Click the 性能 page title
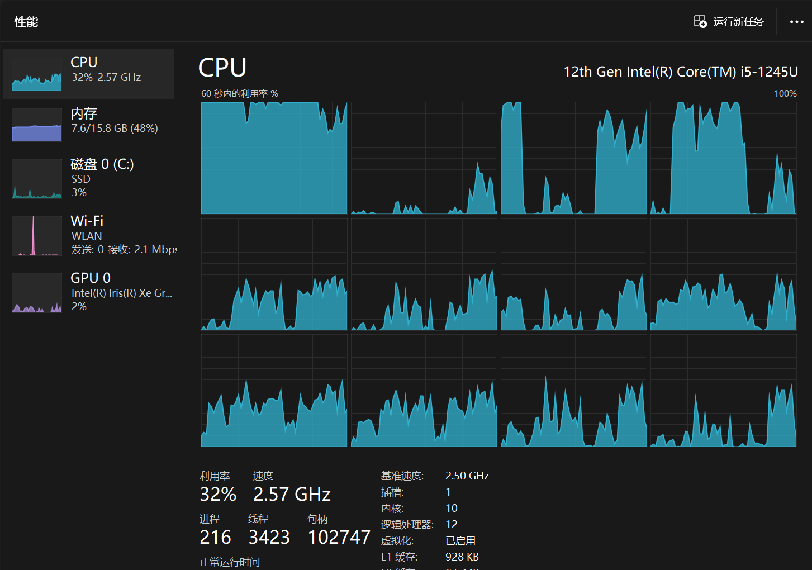This screenshot has height=570, width=812. [26, 22]
